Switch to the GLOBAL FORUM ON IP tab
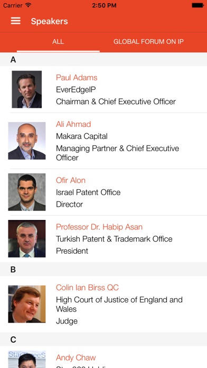The image size is (207, 368). pyautogui.click(x=148, y=42)
